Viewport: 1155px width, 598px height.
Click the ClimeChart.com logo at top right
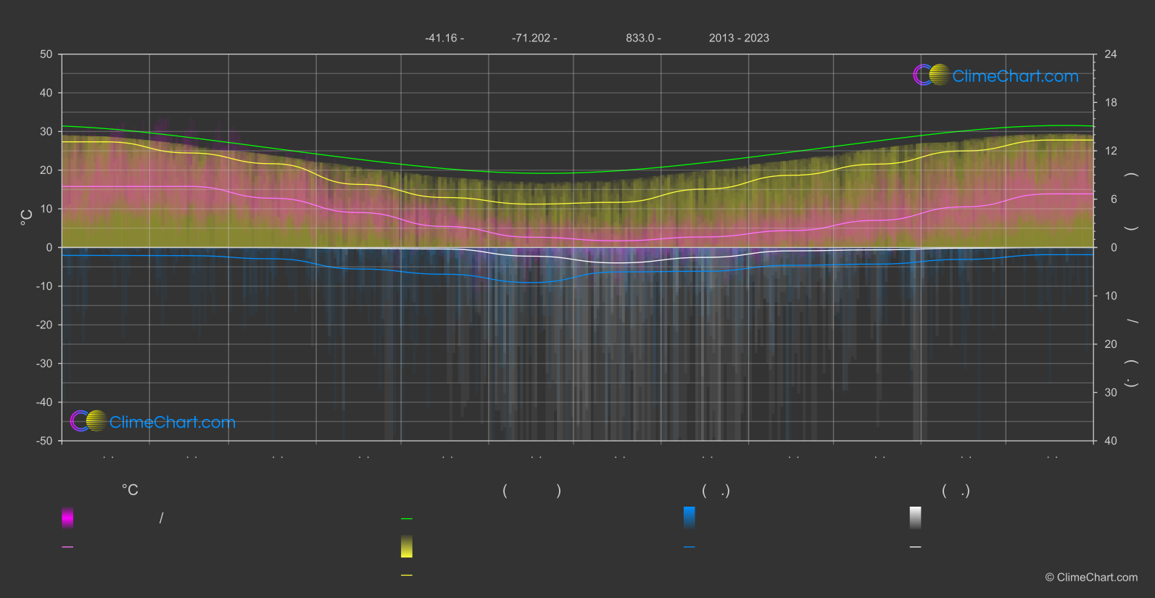(995, 75)
